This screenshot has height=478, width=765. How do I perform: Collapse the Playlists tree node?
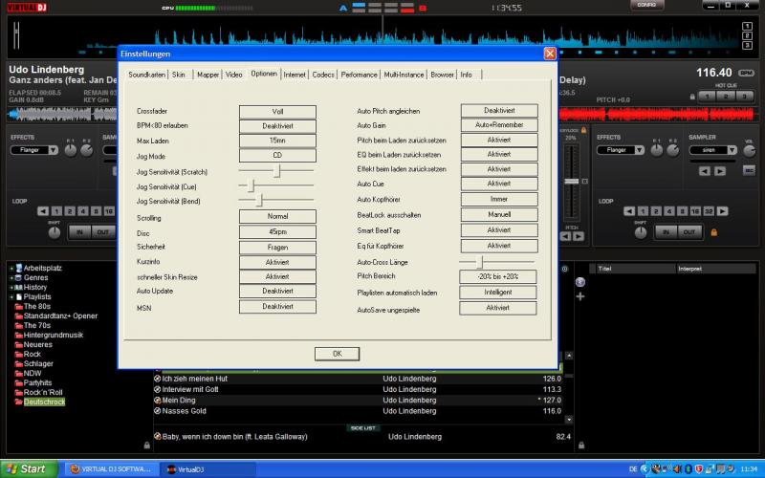click(x=11, y=296)
